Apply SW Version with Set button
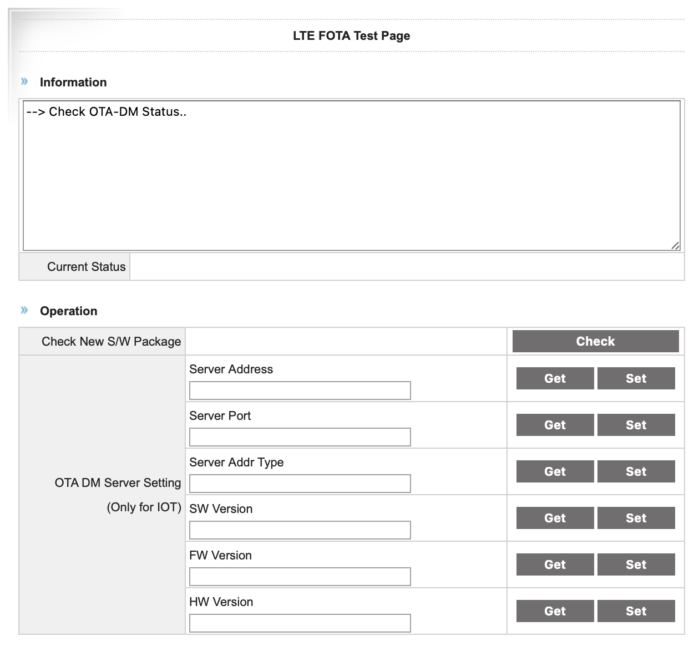This screenshot has height=647, width=699. pyautogui.click(x=636, y=518)
